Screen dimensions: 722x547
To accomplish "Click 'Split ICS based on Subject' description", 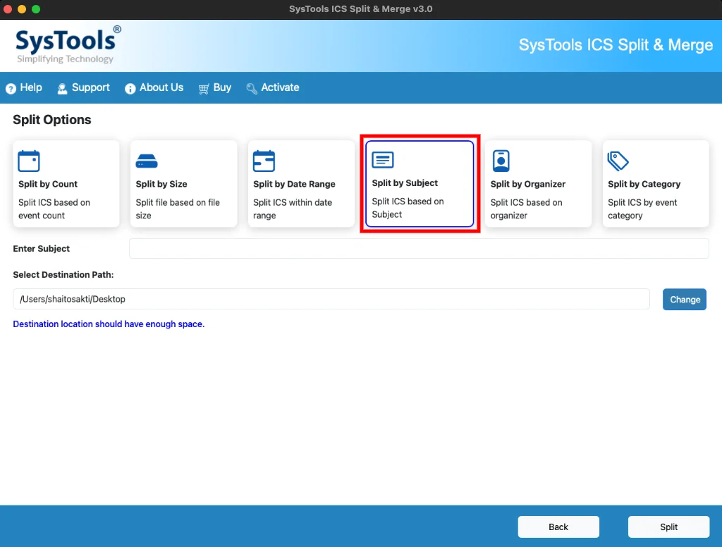I will tap(408, 208).
